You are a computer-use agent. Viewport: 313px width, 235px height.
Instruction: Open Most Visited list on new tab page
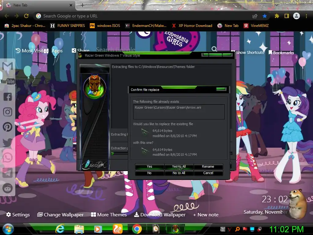point(30,51)
